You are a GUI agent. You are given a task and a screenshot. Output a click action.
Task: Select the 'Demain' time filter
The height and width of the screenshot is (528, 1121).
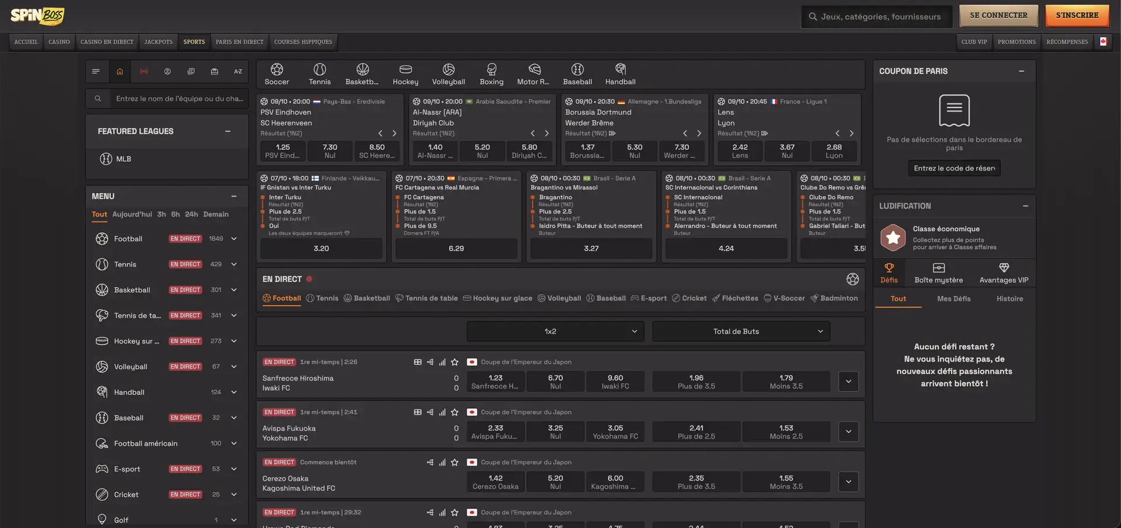tap(216, 214)
